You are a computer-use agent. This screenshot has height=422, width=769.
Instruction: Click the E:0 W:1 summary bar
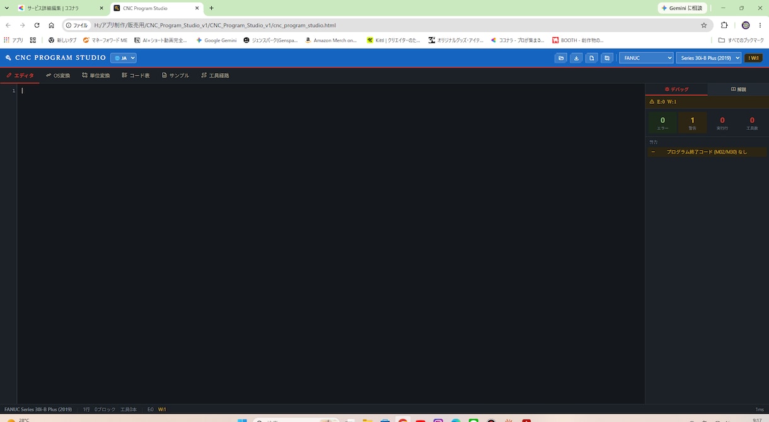pos(707,101)
